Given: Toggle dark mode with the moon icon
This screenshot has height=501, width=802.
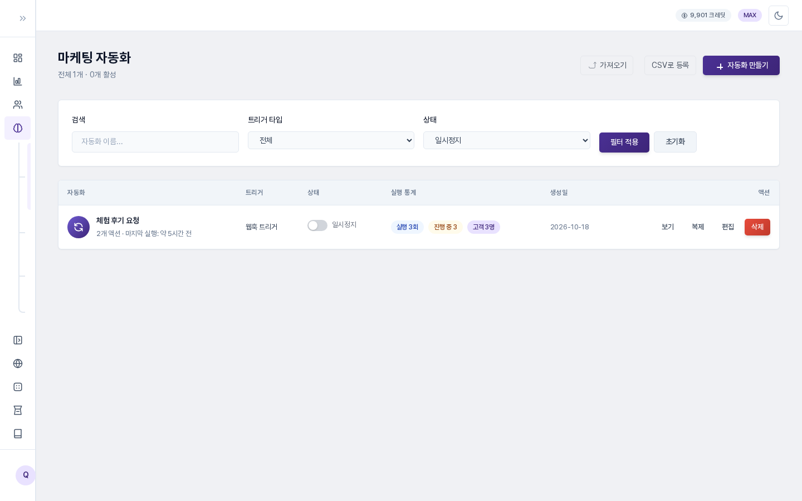Looking at the screenshot, I should (779, 16).
